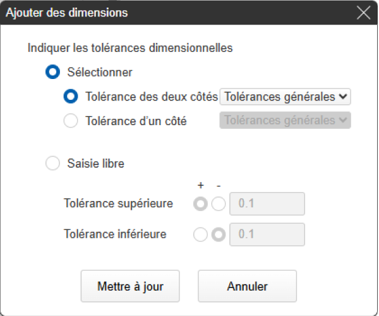Select the Sélectionner radio option

pos(53,72)
